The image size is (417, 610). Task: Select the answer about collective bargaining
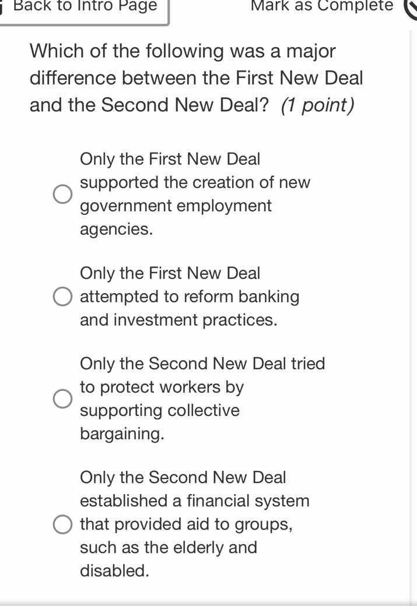(x=62, y=399)
